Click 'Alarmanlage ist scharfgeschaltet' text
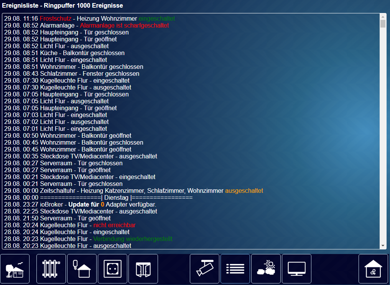Image resolution: width=390 pixels, height=285 pixels. point(124,26)
